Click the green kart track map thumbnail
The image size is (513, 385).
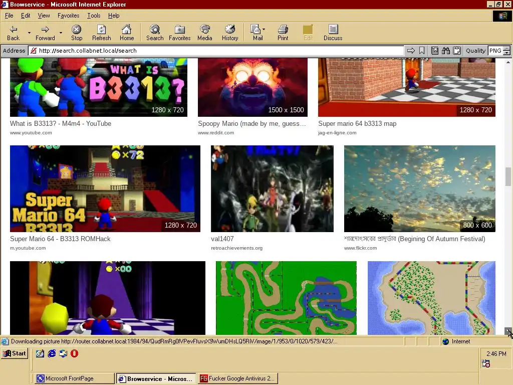pos(286,298)
